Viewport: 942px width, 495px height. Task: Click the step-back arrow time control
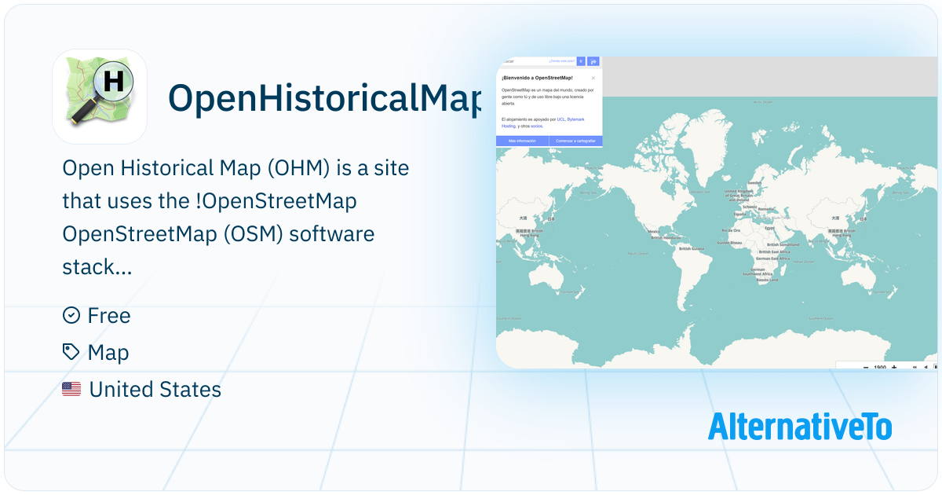click(926, 367)
